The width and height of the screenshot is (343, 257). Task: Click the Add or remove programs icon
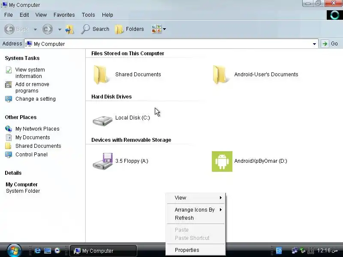click(x=9, y=84)
